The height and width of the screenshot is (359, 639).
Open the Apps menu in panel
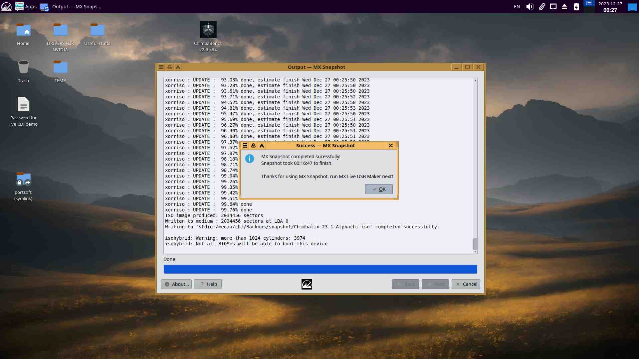26,6
